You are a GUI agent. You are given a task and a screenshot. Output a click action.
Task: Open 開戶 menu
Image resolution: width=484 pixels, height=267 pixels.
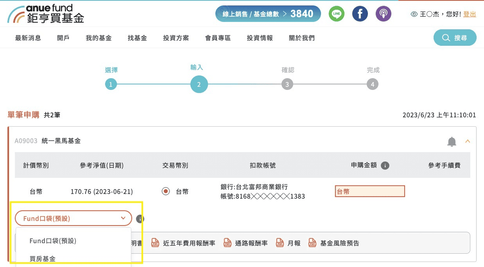click(x=63, y=38)
